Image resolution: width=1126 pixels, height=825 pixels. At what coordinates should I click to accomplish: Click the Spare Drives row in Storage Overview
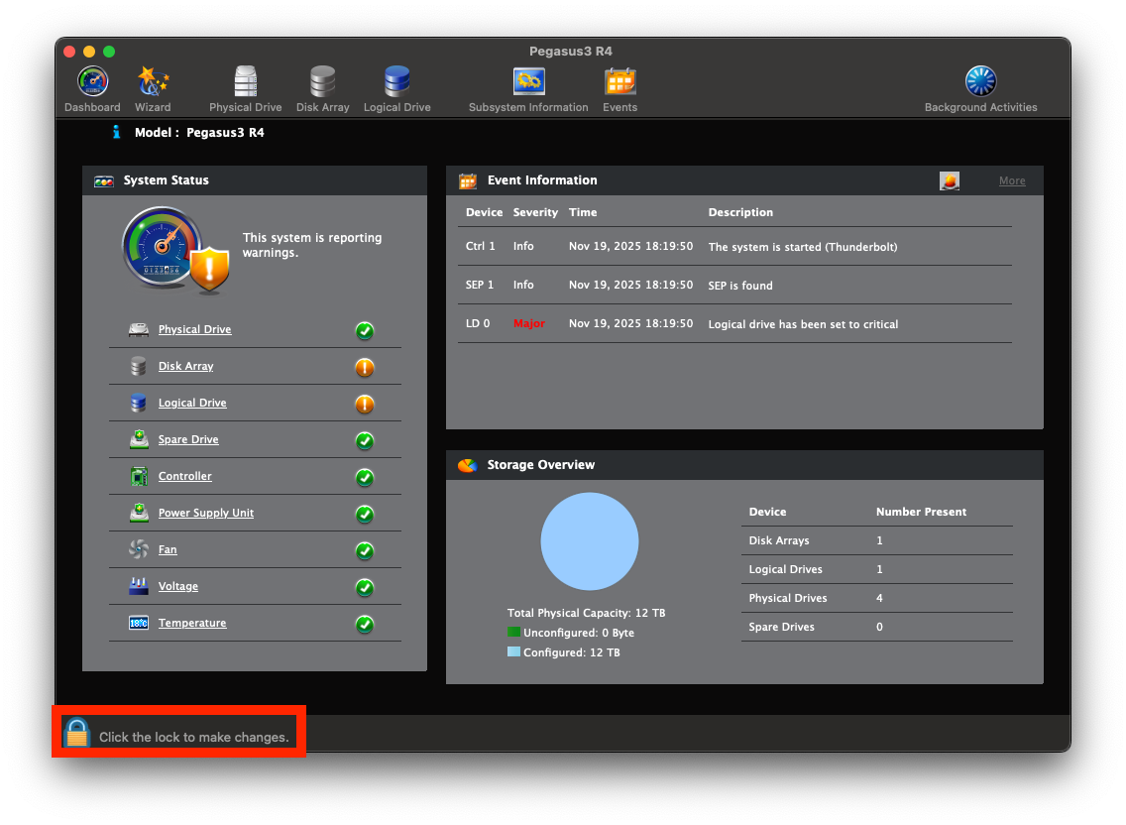coord(877,627)
